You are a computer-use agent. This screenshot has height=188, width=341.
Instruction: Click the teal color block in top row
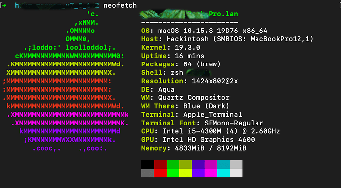click(223, 164)
